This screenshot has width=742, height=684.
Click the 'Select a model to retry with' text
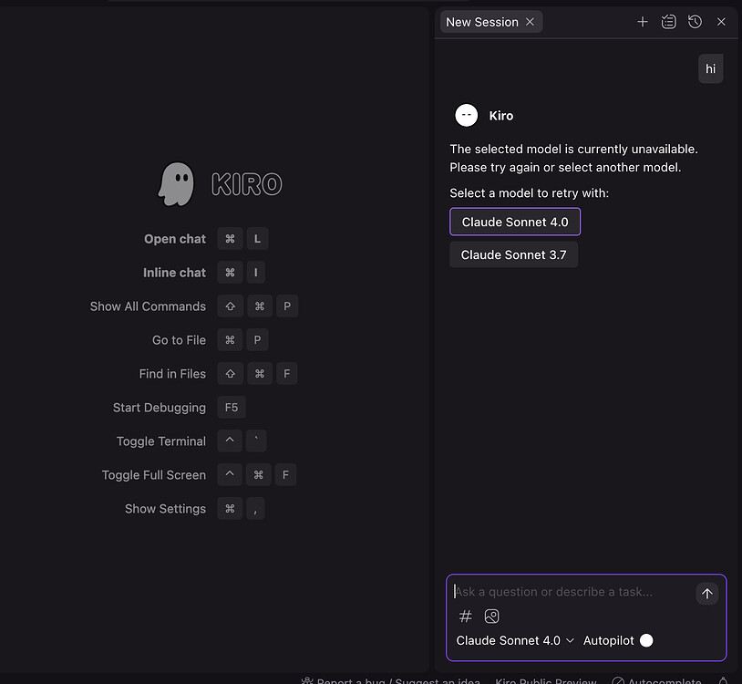(529, 193)
